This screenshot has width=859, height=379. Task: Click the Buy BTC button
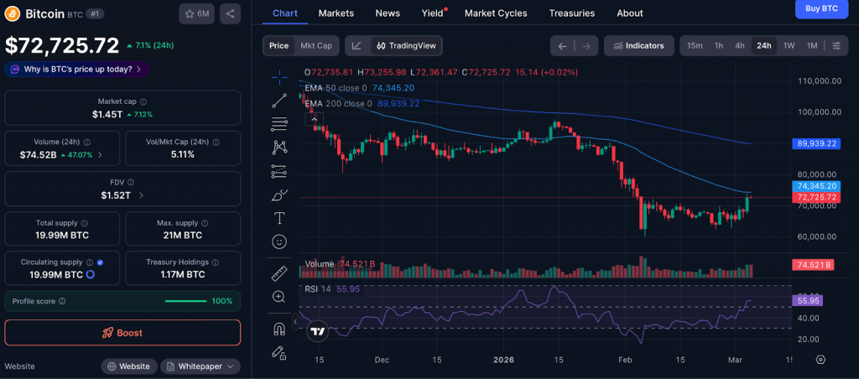[x=820, y=8]
